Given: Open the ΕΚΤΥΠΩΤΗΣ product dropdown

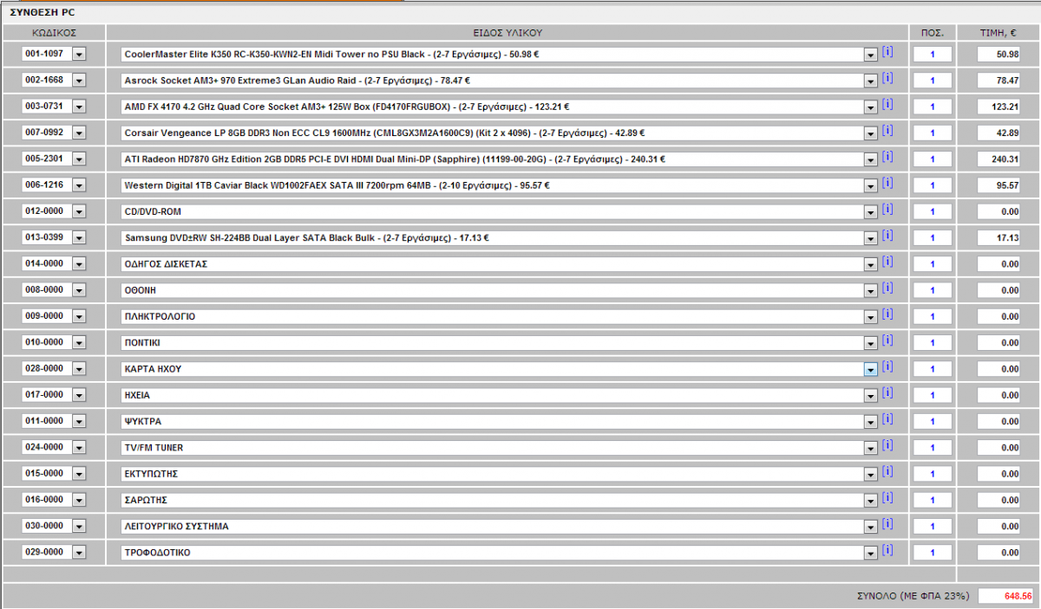Looking at the screenshot, I should 871,474.
